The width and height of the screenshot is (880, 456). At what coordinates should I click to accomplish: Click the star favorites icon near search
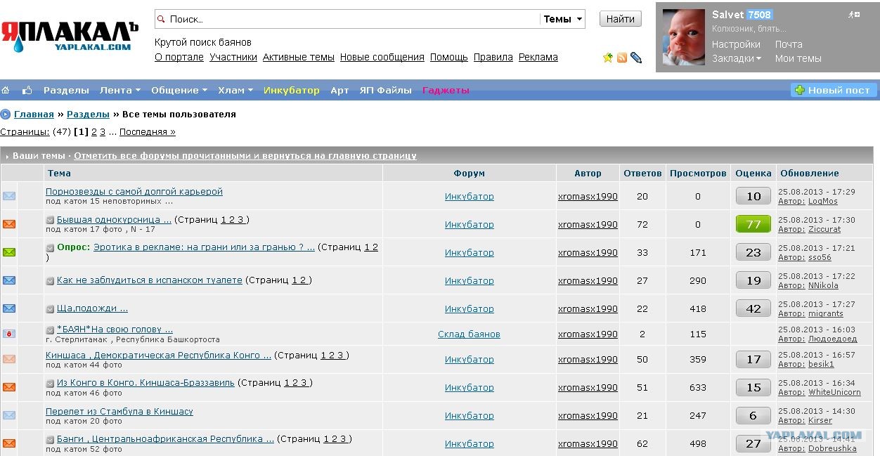(x=608, y=58)
